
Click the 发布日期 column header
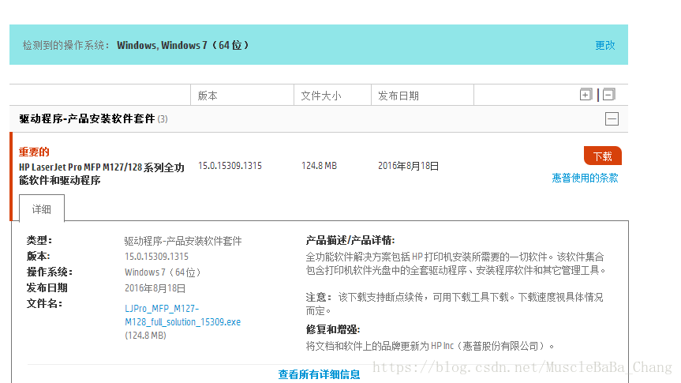[x=398, y=96]
